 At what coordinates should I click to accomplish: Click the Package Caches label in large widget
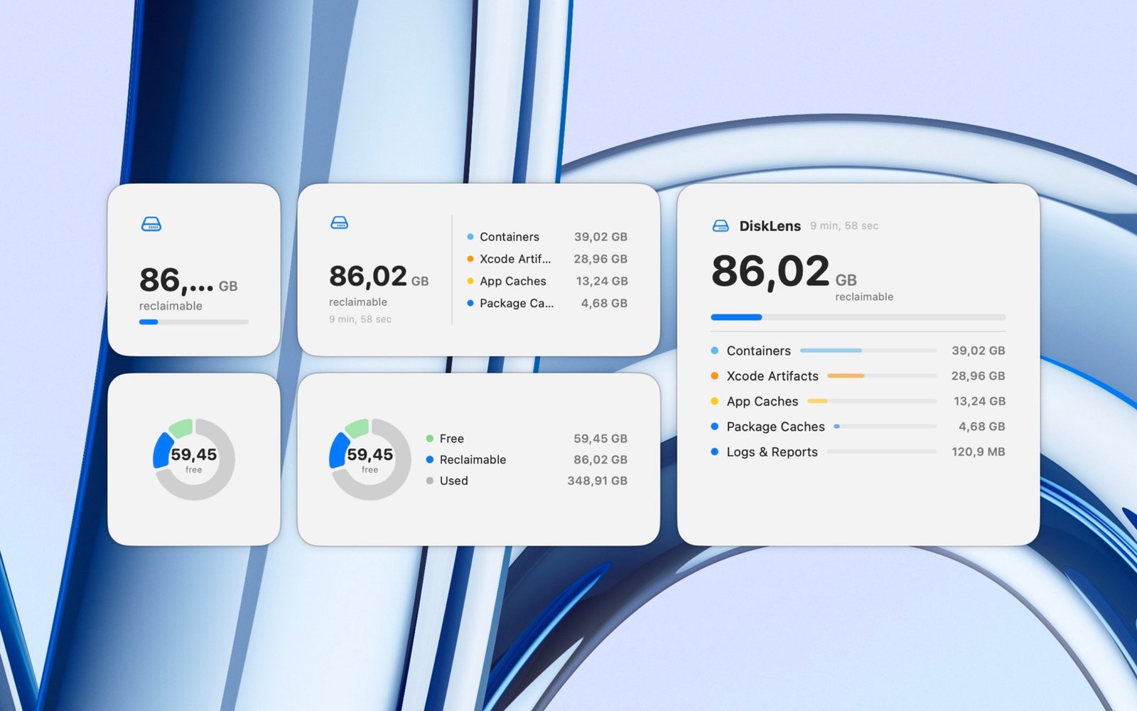(775, 427)
